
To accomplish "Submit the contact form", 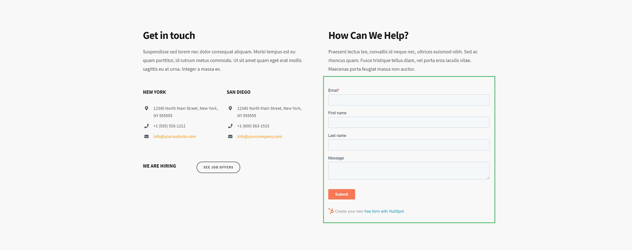I will tap(342, 194).
